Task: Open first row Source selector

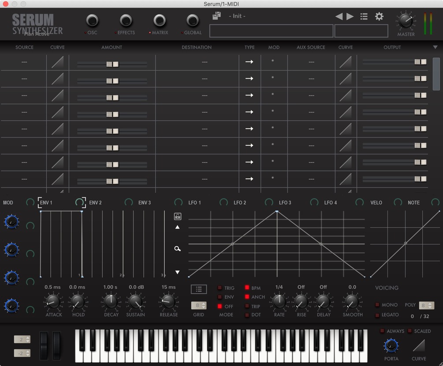Action: point(24,62)
